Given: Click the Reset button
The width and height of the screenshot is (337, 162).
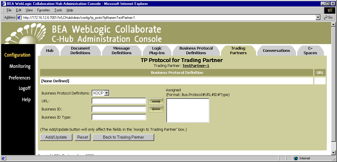Looking at the screenshot, I should 83,137.
